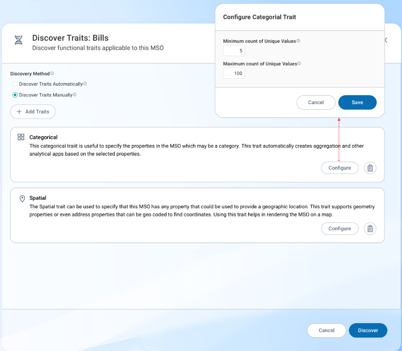Open Configure for the Categorical trait
The width and height of the screenshot is (402, 351).
339,168
